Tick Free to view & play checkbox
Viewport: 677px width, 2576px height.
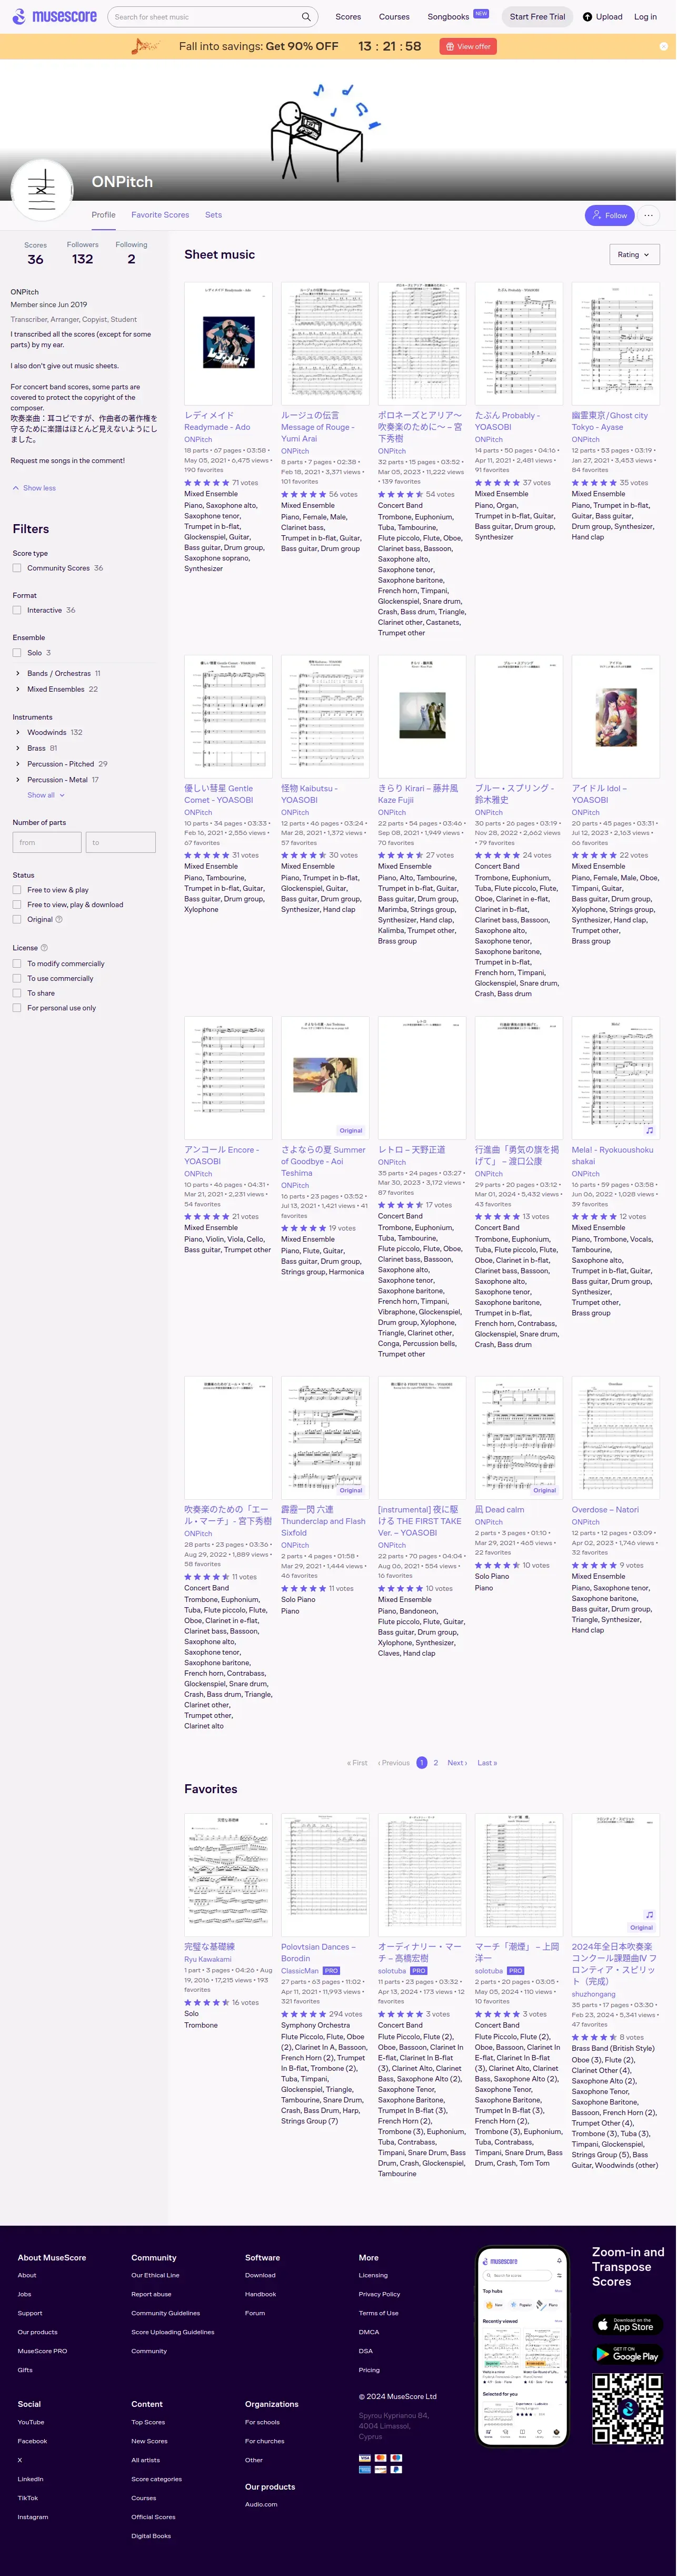tap(17, 889)
